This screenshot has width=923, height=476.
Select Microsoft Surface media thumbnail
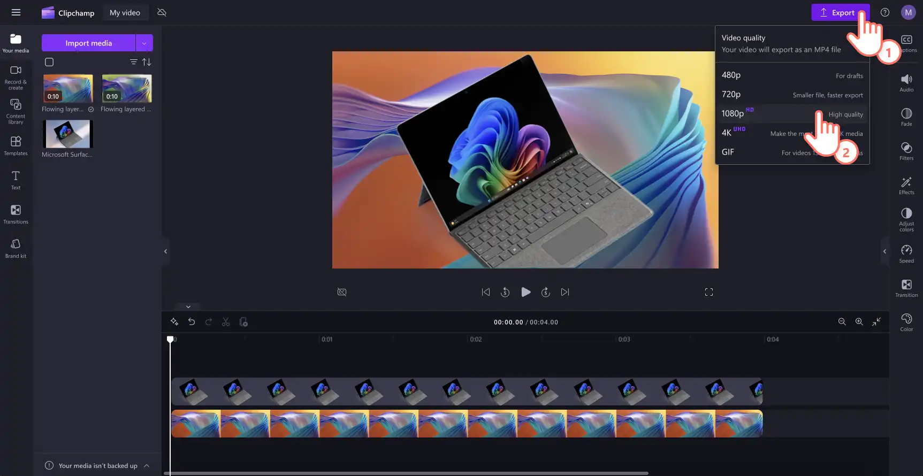click(68, 134)
